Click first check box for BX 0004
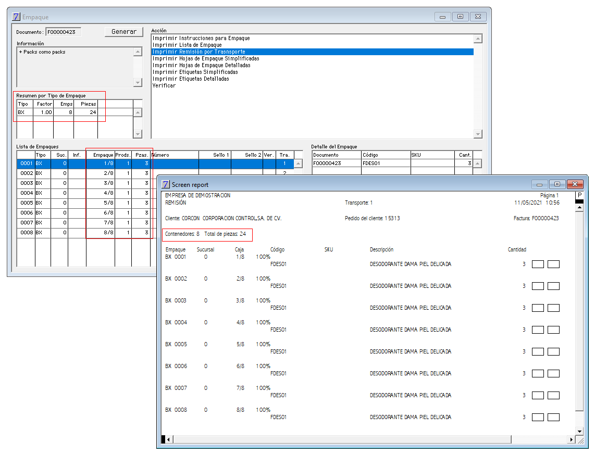 pos(538,330)
